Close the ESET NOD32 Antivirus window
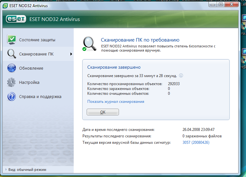Image resolution: width=246 pixels, height=177 pixels. click(x=231, y=5)
